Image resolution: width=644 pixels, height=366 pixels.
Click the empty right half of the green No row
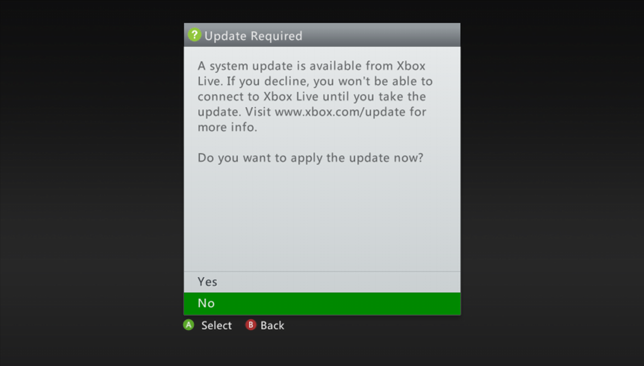click(391, 304)
